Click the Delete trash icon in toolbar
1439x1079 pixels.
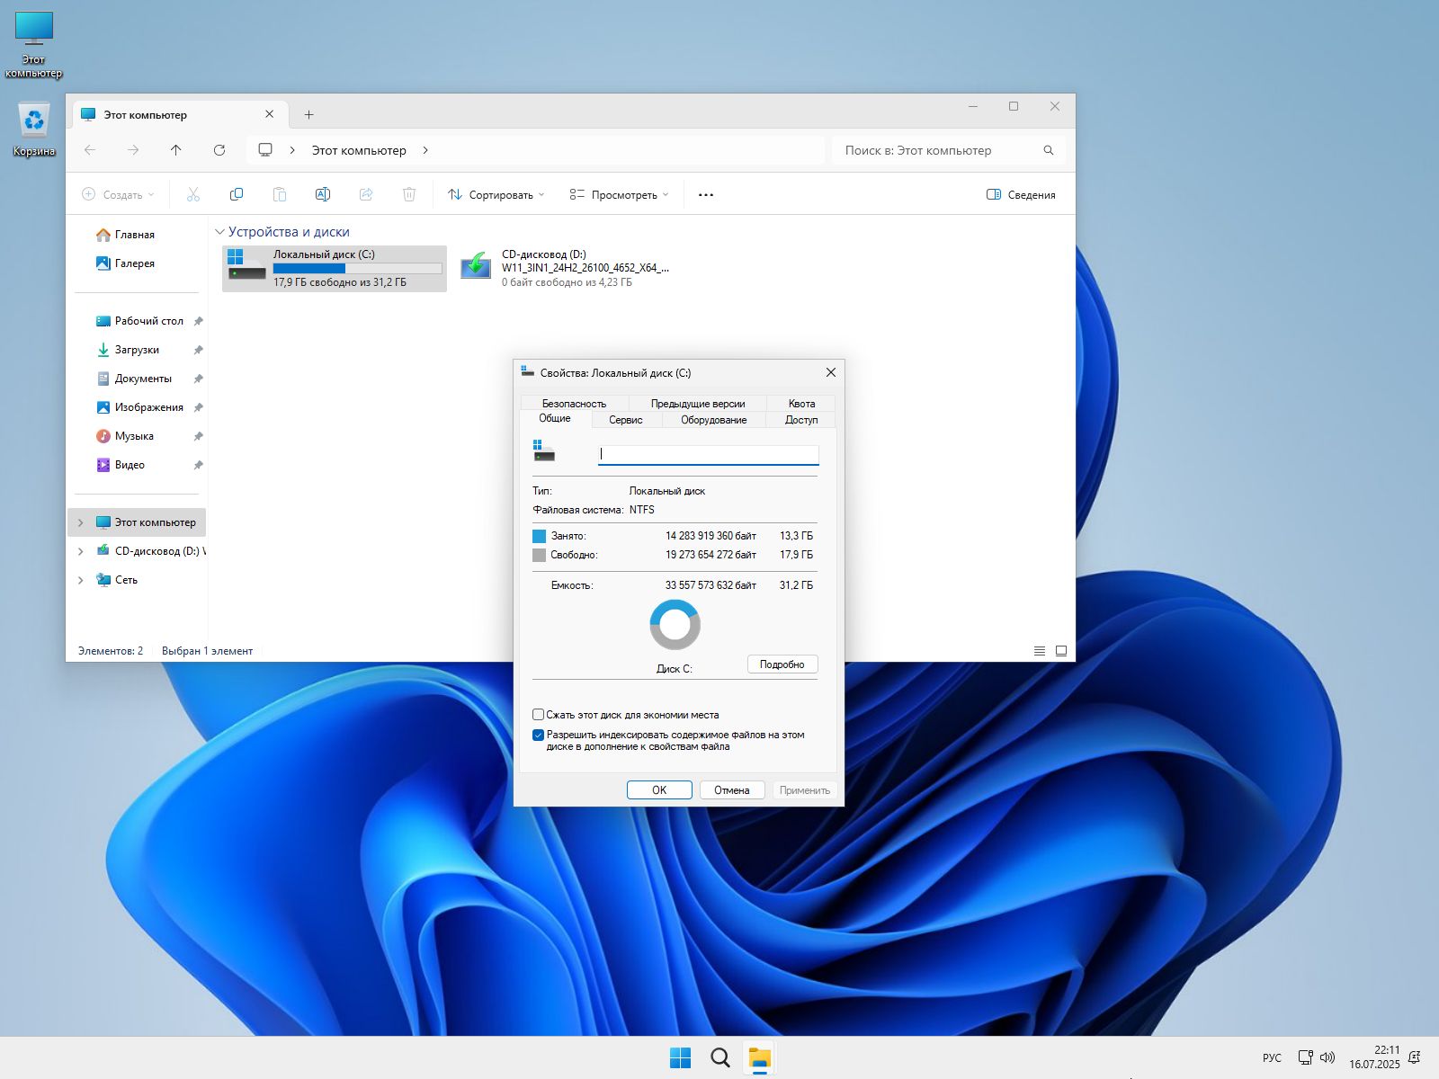click(409, 194)
